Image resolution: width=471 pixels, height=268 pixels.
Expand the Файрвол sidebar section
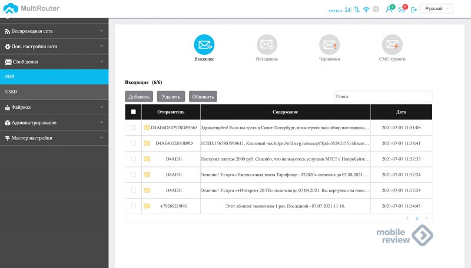click(54, 107)
